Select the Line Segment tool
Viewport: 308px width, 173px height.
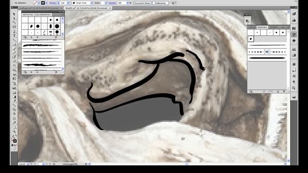(14, 40)
